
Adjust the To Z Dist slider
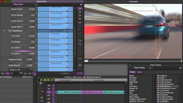23,33
